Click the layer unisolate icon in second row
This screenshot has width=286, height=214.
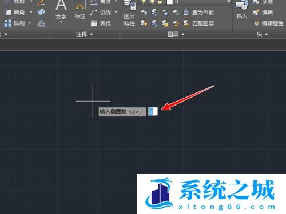coord(154,23)
